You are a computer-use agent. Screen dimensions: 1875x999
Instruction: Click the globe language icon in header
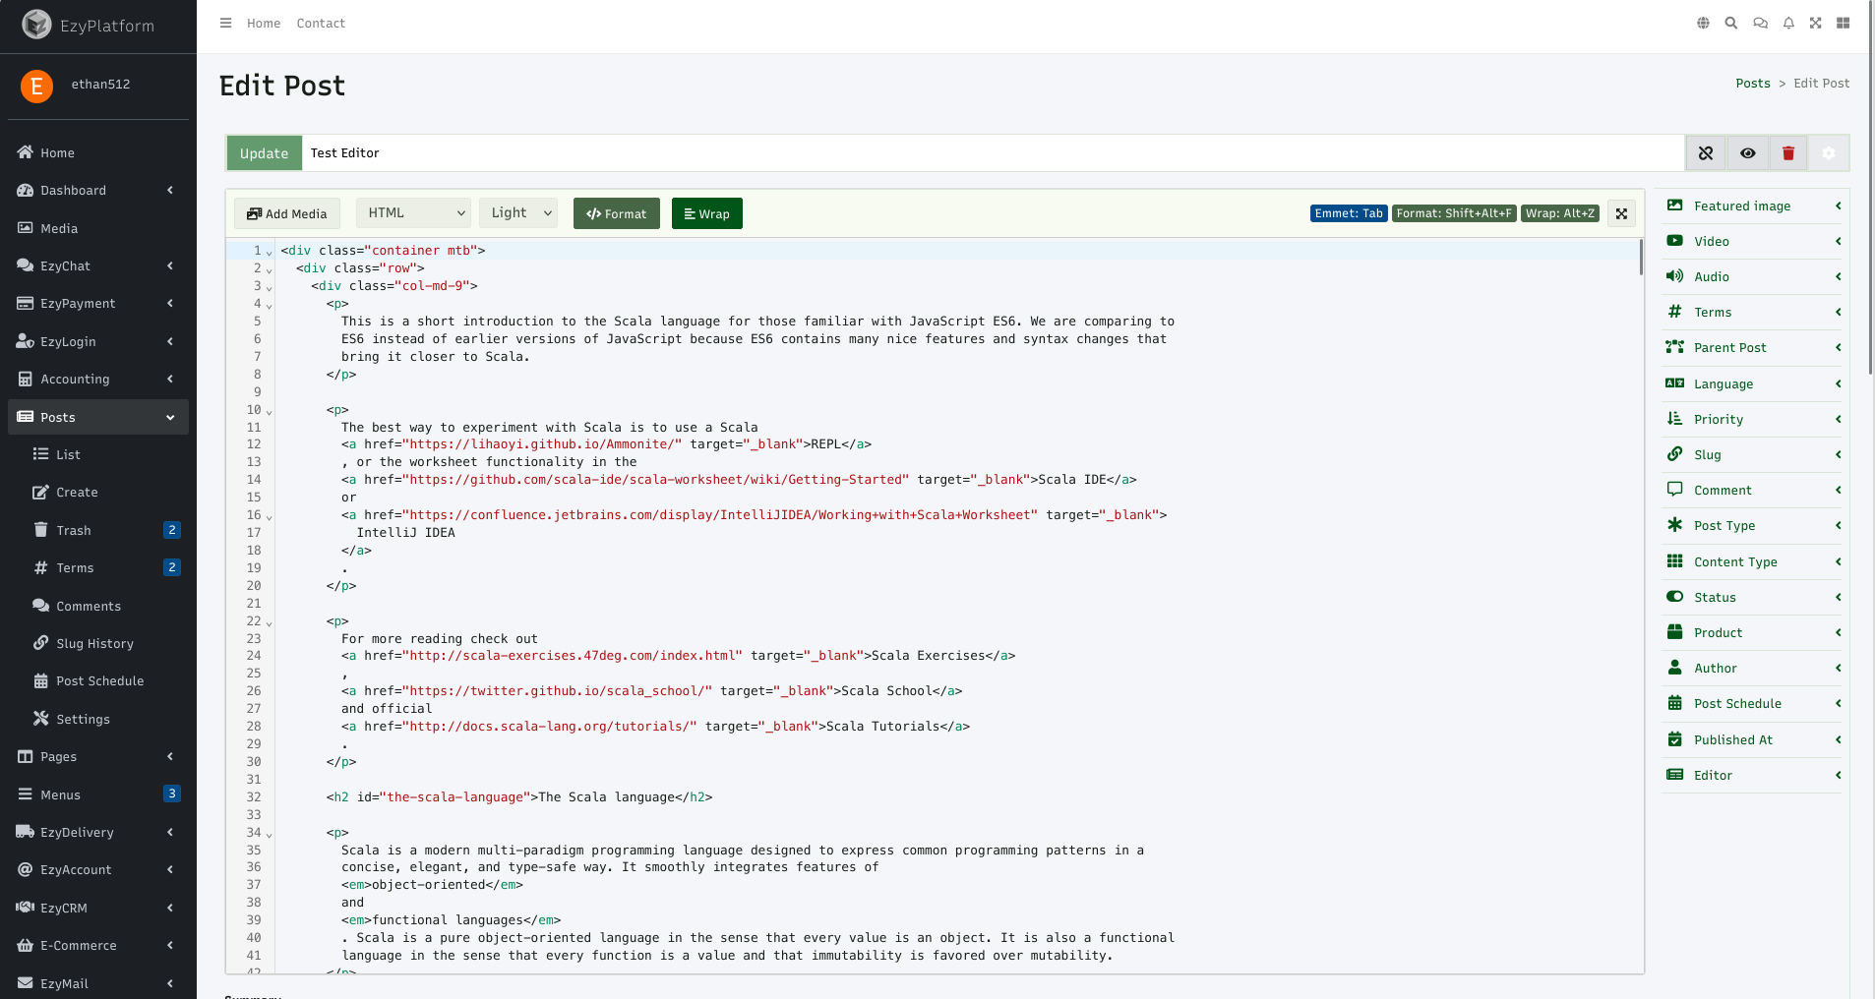pos(1703,23)
